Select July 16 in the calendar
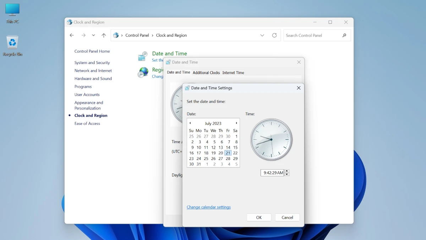The width and height of the screenshot is (426, 240). coord(191,153)
